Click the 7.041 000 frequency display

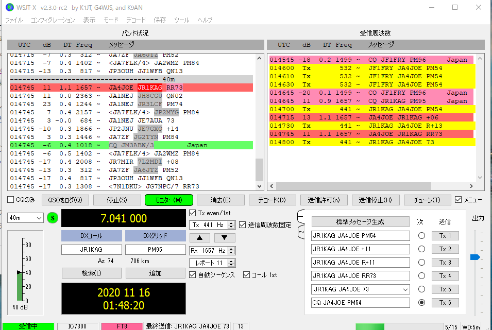[x=123, y=218]
